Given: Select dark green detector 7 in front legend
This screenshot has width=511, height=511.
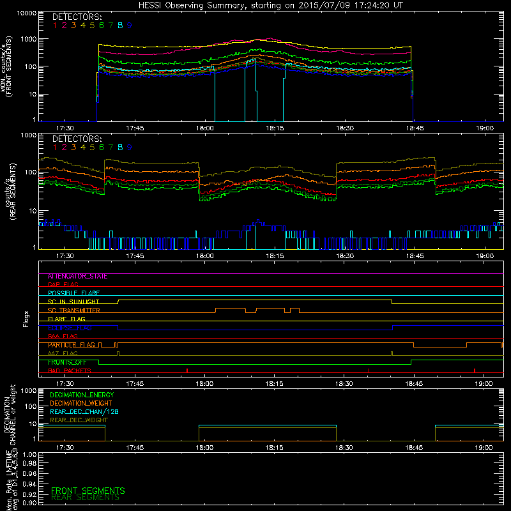Looking at the screenshot, I should tap(111, 26).
